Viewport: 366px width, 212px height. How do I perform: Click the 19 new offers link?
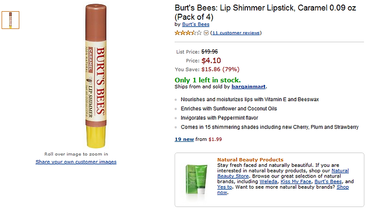tap(184, 139)
